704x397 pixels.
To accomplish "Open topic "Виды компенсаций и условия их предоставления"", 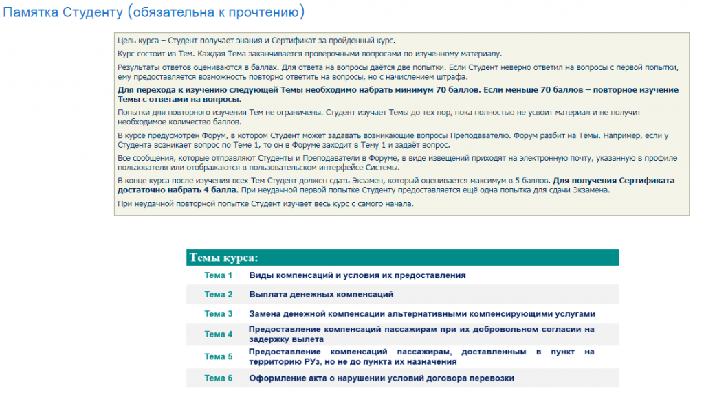I will click(x=357, y=275).
